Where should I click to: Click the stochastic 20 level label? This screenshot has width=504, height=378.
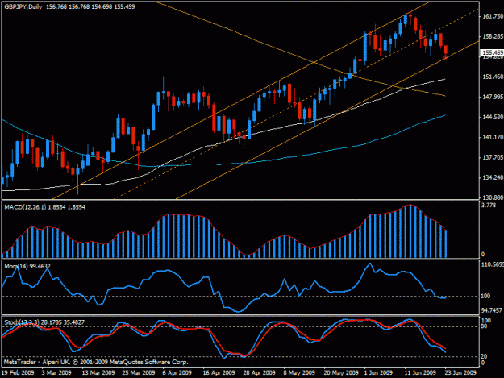coord(484,356)
